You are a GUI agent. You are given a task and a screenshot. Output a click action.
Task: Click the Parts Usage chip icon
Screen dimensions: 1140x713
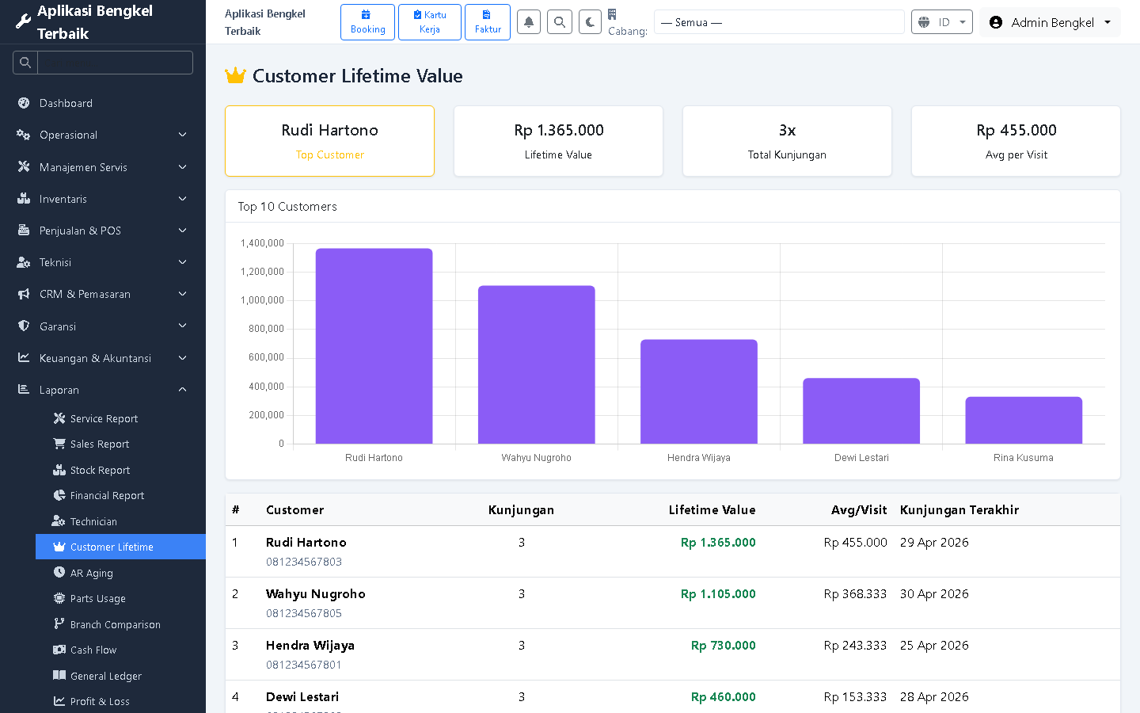coord(59,598)
